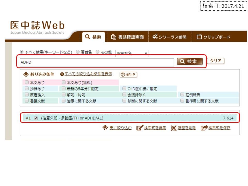The width and height of the screenshot is (248, 186).
Task: Check the 本文あり(無料) checkbox
Action: click(64, 82)
